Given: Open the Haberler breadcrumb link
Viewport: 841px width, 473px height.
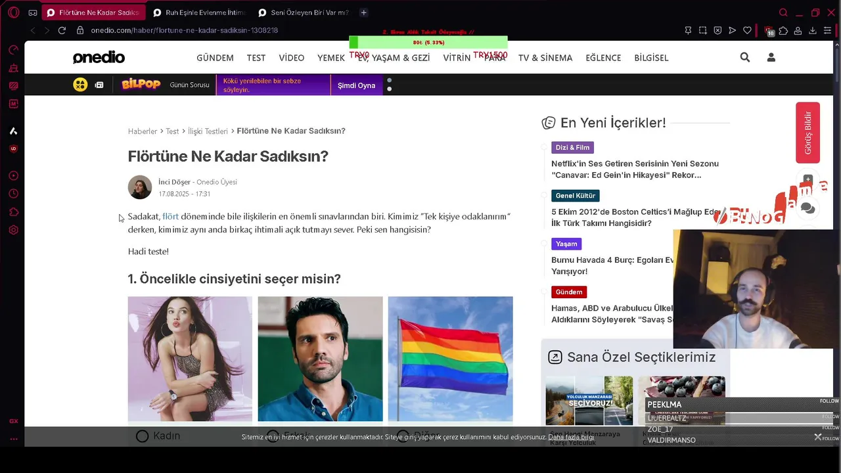Looking at the screenshot, I should (x=143, y=131).
